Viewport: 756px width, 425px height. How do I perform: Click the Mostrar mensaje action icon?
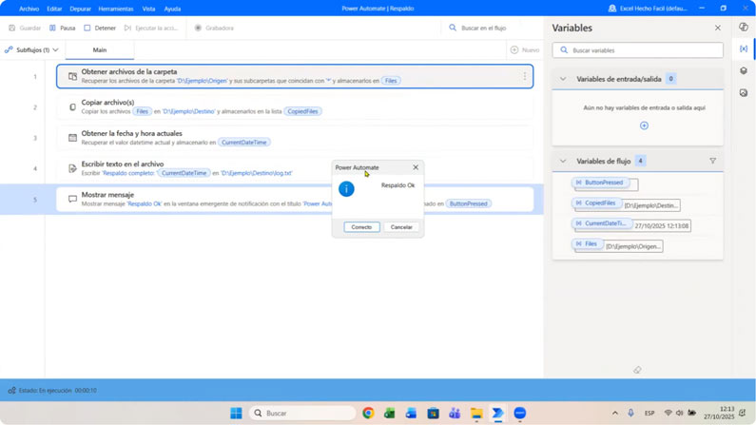click(72, 199)
